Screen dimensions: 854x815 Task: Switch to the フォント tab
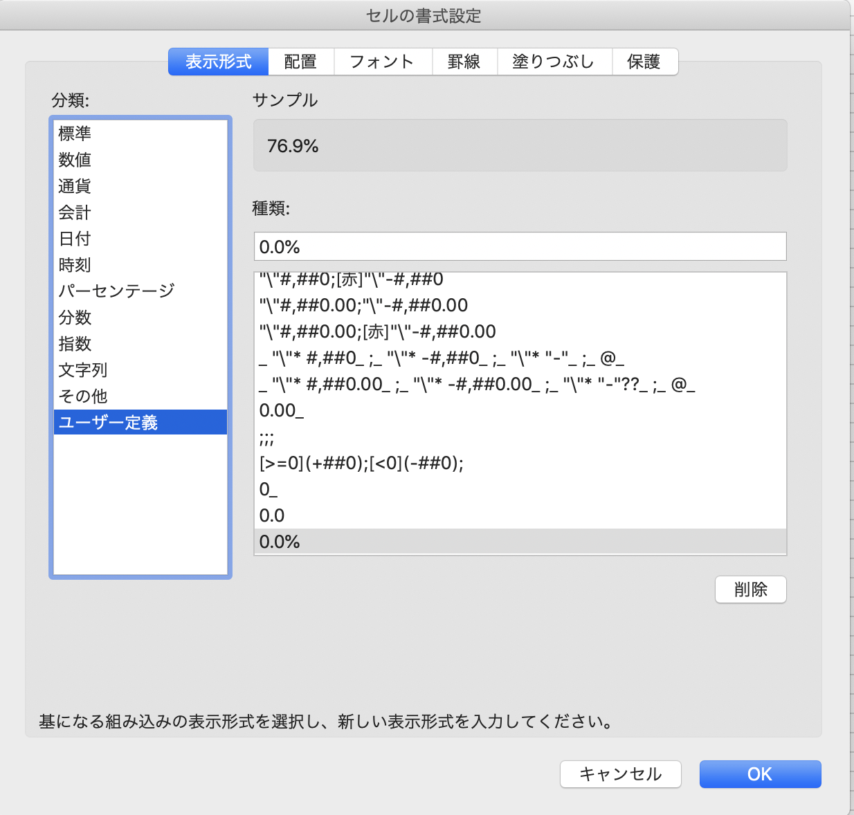coord(383,62)
